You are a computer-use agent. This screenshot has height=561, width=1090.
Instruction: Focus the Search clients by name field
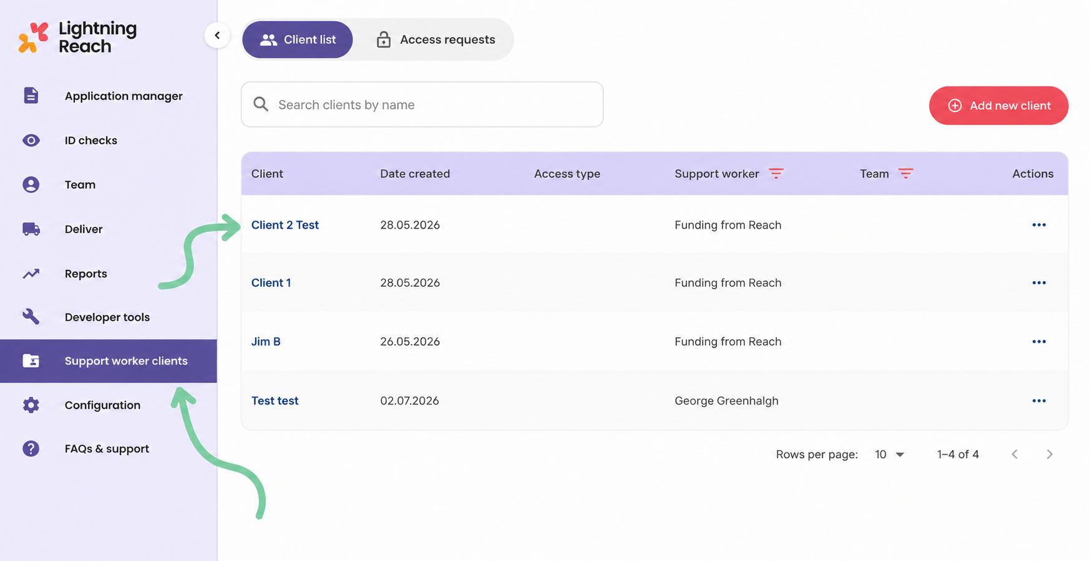coord(422,105)
